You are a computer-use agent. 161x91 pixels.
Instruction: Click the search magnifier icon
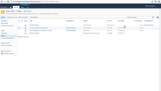point(153,17)
